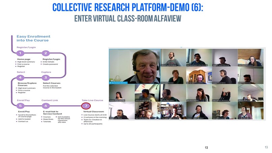The height and width of the screenshot is (153, 272).
Task: Open the Julian video tile with arms raised
Action: [x=225, y=93]
